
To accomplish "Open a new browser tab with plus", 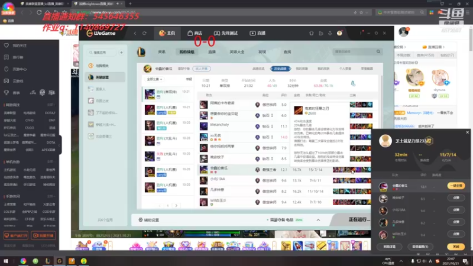I will [x=130, y=4].
